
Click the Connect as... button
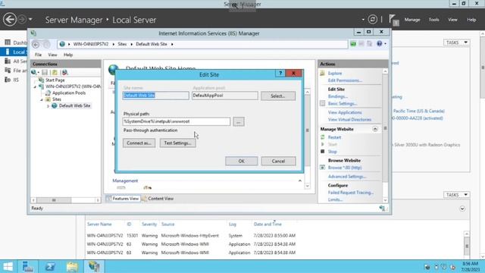coord(139,143)
